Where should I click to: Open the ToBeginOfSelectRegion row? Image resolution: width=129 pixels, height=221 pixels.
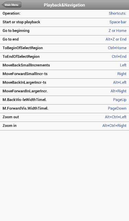click(64, 48)
